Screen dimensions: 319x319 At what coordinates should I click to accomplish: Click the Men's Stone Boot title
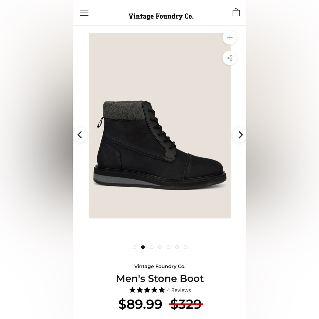coord(159,278)
